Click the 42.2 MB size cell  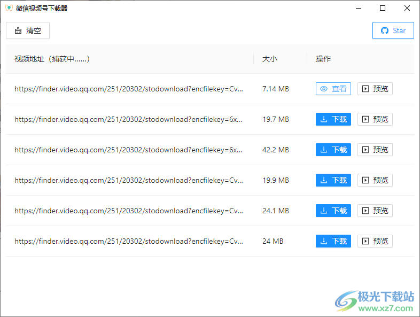click(276, 150)
